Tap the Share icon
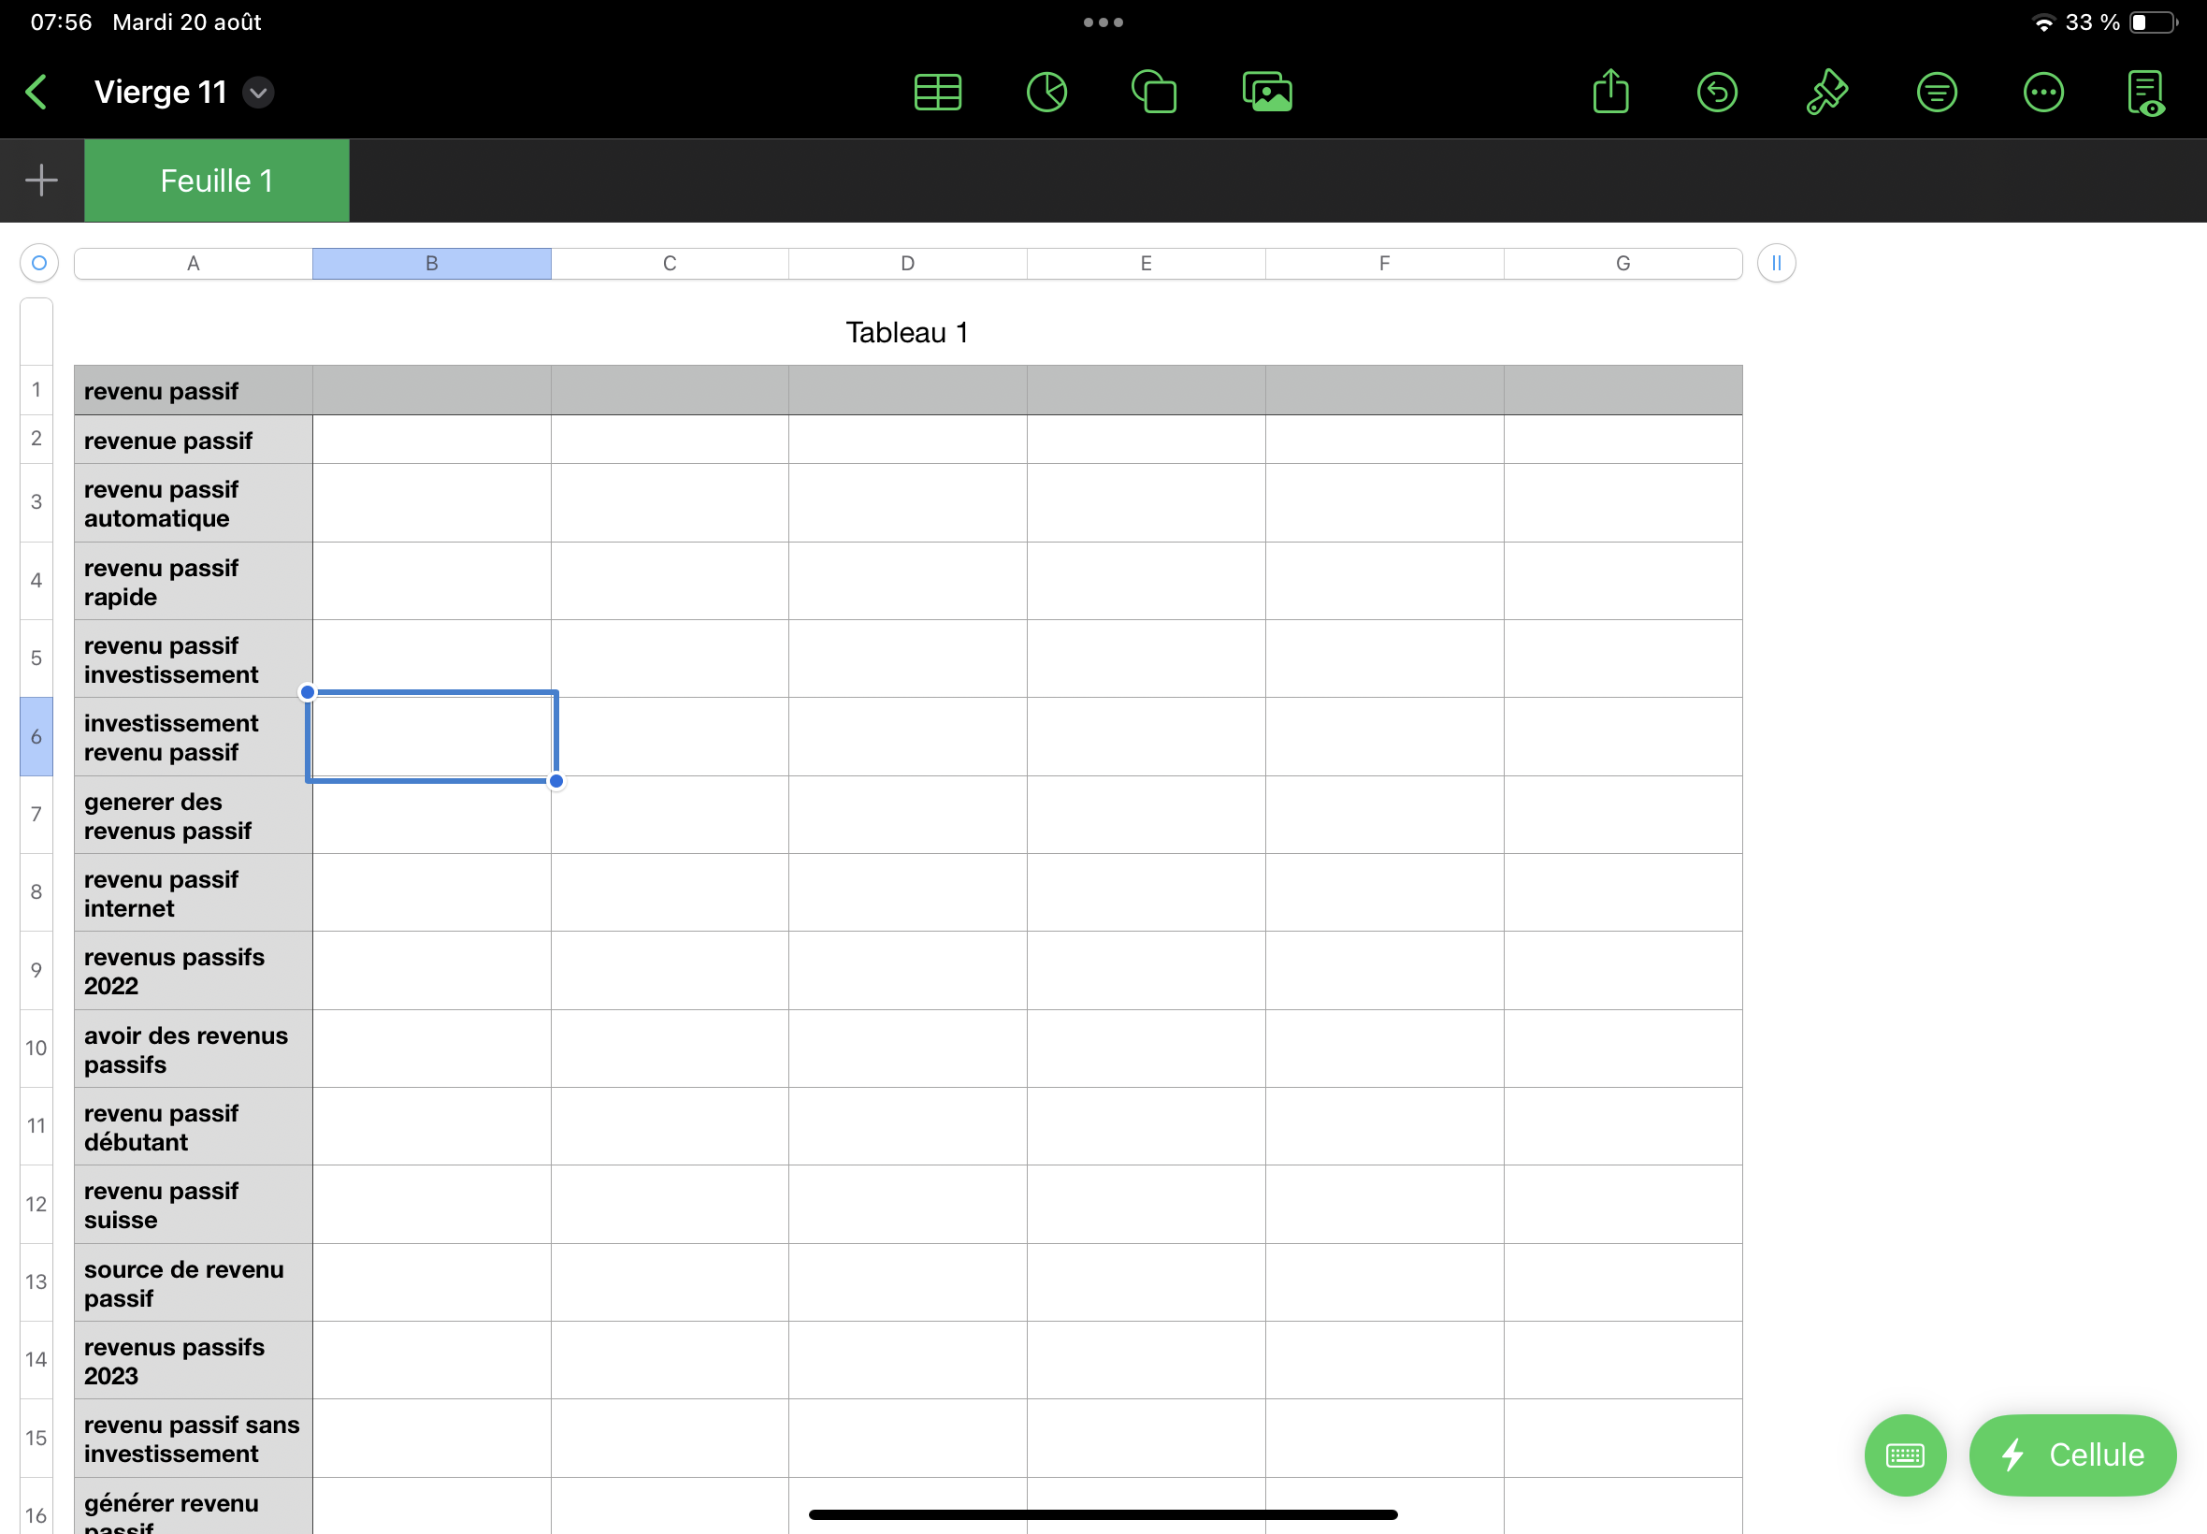Screen dimensions: 2207x1534 tap(1611, 92)
